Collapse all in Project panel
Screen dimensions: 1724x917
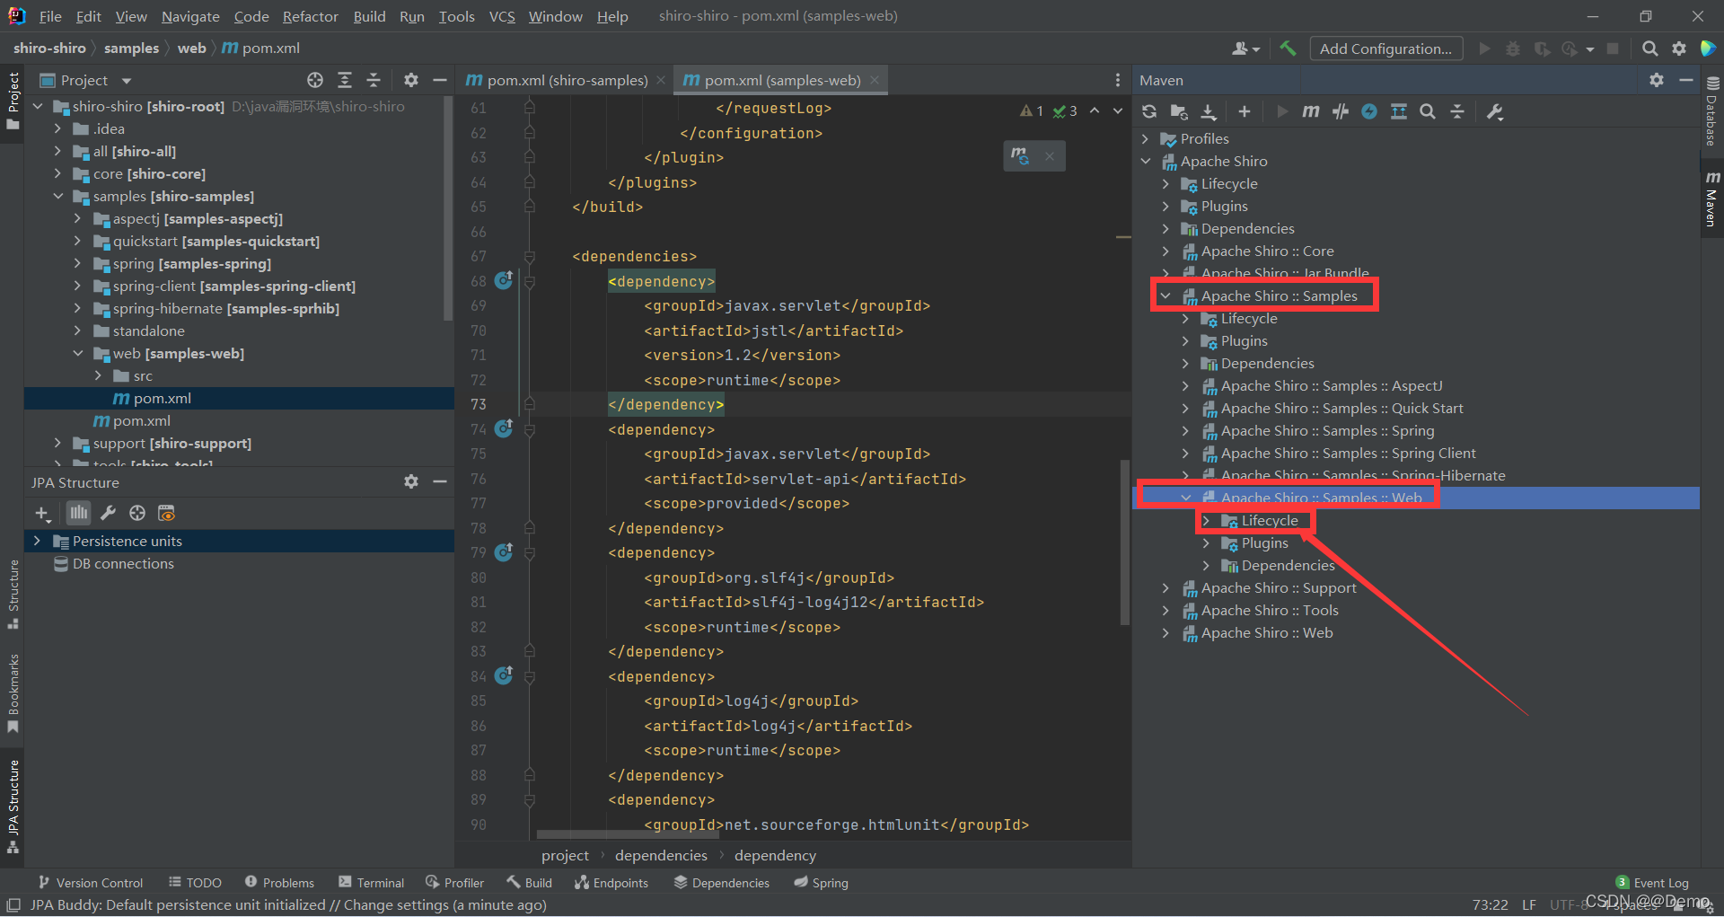pyautogui.click(x=374, y=80)
